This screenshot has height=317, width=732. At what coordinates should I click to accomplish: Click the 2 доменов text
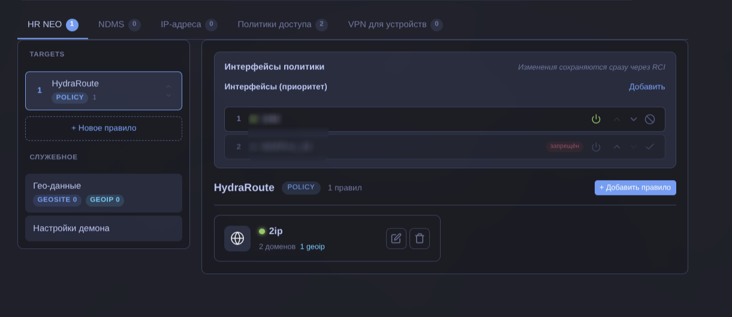[x=277, y=246]
